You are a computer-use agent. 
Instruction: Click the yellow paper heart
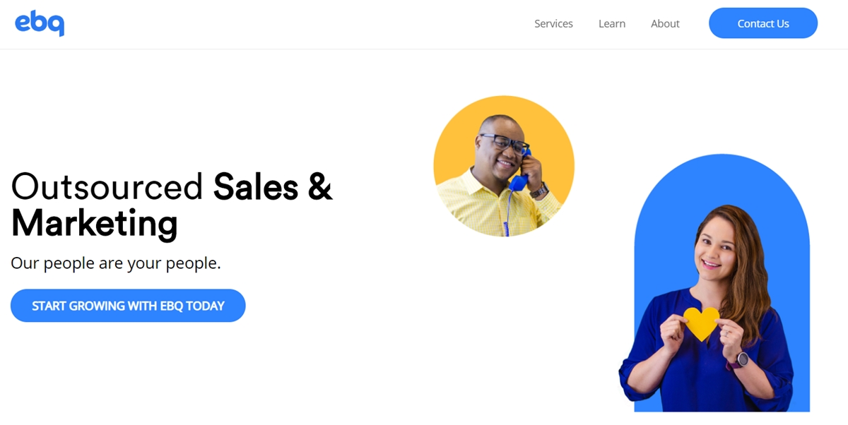coord(701,323)
